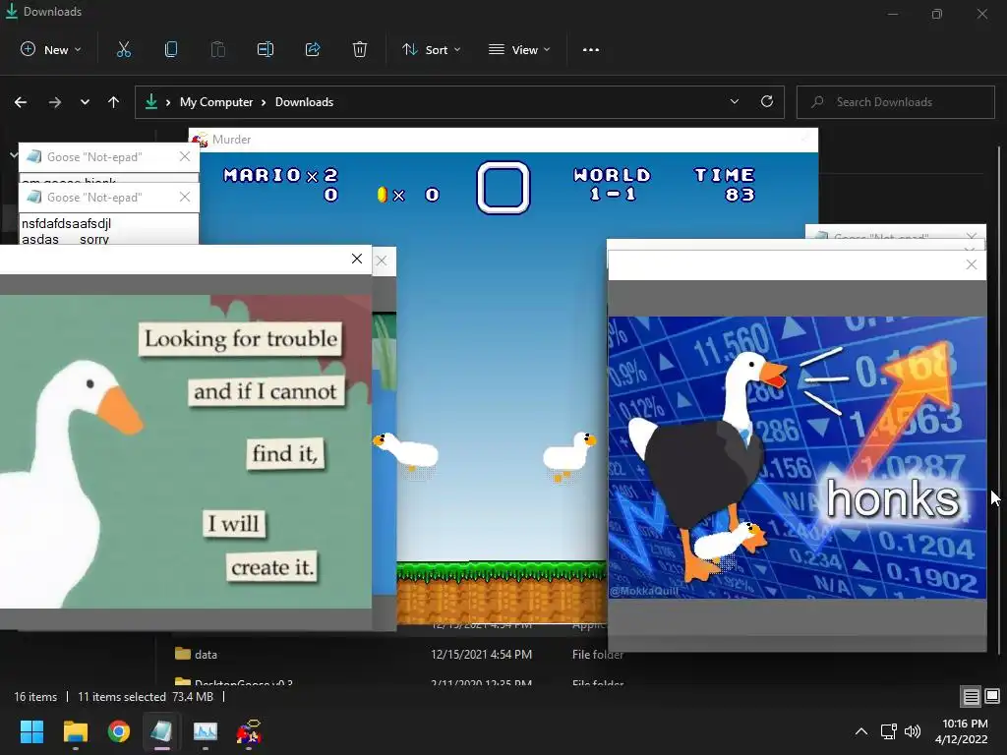Launch Google Chrome from the taskbar
The height and width of the screenshot is (755, 1007).
coord(119,731)
